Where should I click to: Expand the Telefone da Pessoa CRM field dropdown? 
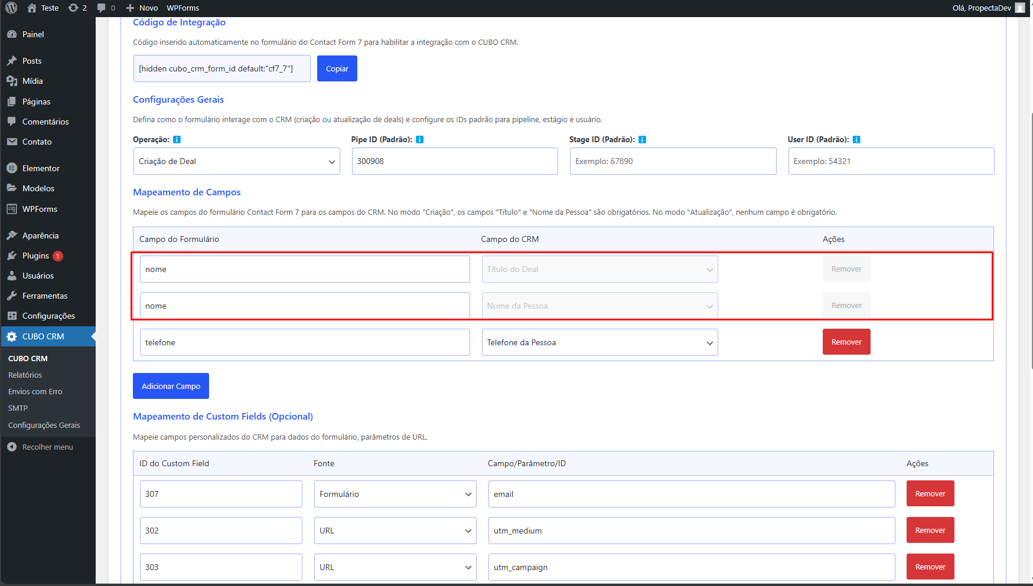pyautogui.click(x=599, y=342)
